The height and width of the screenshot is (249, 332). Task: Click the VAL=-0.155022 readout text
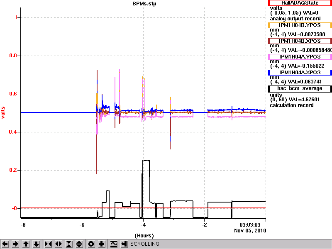pos(306,66)
